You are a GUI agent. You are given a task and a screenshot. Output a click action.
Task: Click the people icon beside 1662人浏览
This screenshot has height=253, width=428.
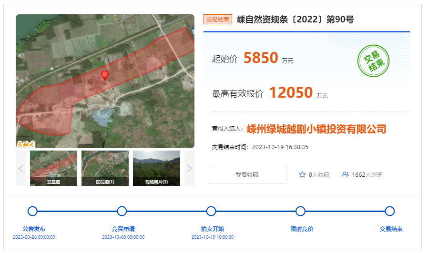[345, 175]
